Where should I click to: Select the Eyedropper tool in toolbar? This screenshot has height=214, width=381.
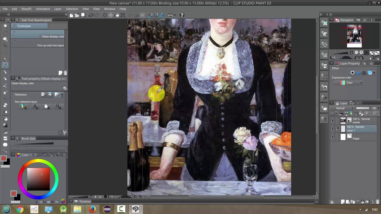coord(5,65)
